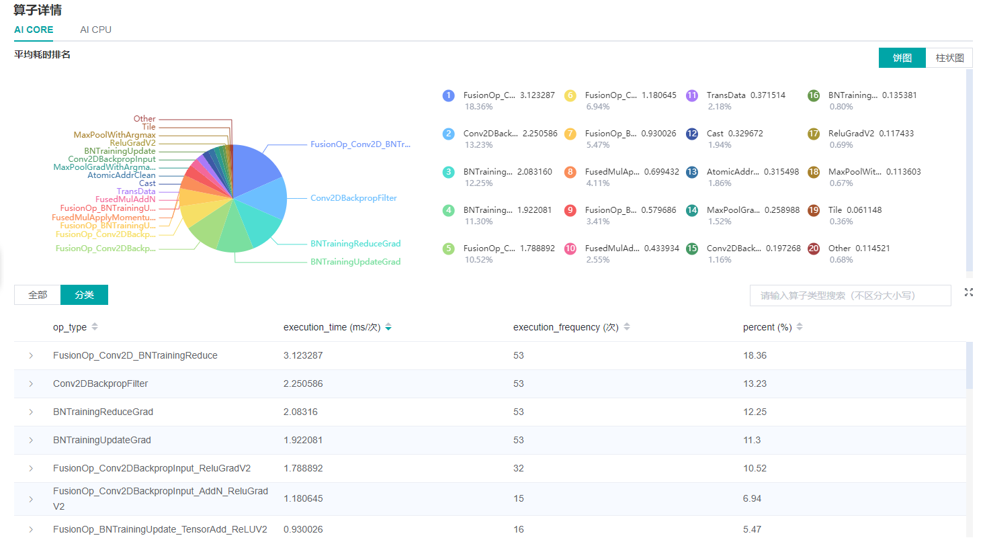Expand the Conv2DBackpropFilter row
Image resolution: width=987 pixels, height=546 pixels.
coord(31,384)
